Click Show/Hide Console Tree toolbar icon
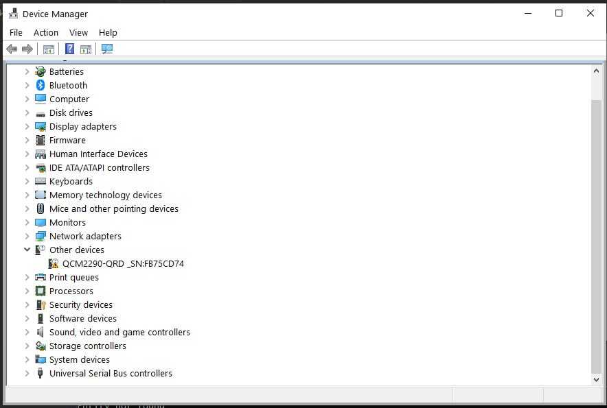Viewport: 607px width, 408px height. (x=48, y=49)
